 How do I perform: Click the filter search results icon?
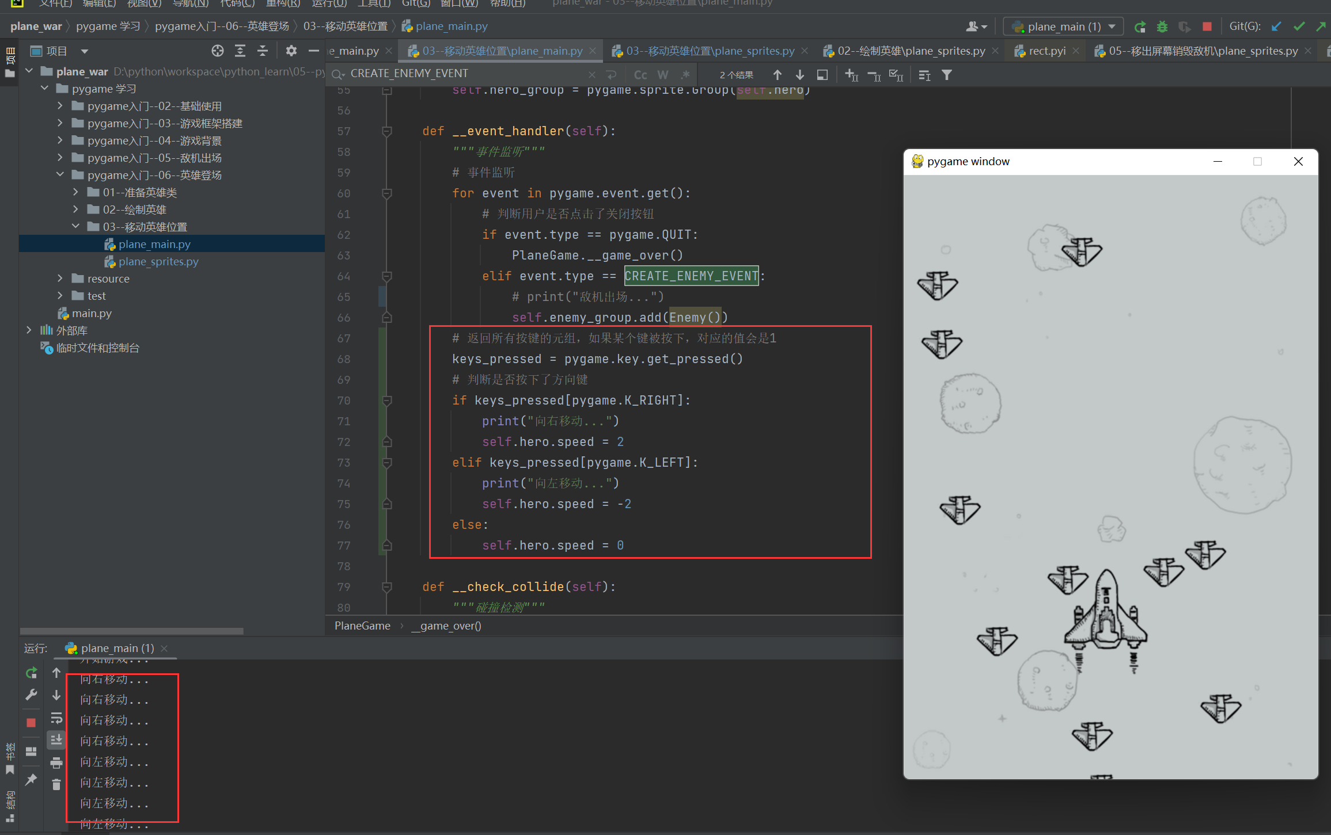pyautogui.click(x=946, y=75)
